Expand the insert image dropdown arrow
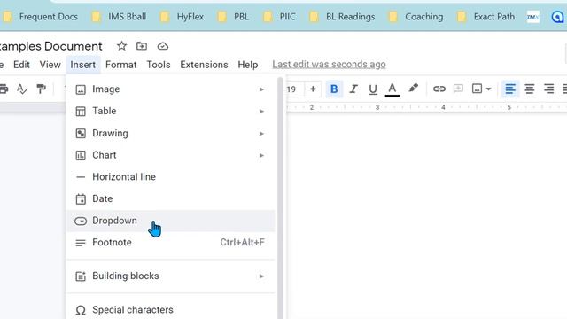 coord(488,89)
